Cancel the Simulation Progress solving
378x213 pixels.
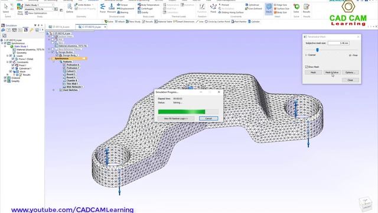pyautogui.click(x=208, y=118)
